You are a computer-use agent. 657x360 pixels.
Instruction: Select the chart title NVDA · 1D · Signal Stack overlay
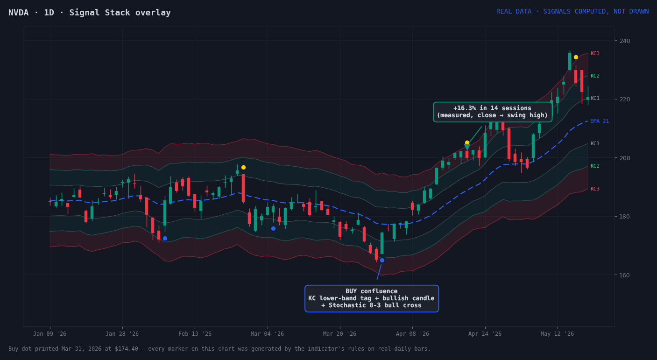[90, 13]
